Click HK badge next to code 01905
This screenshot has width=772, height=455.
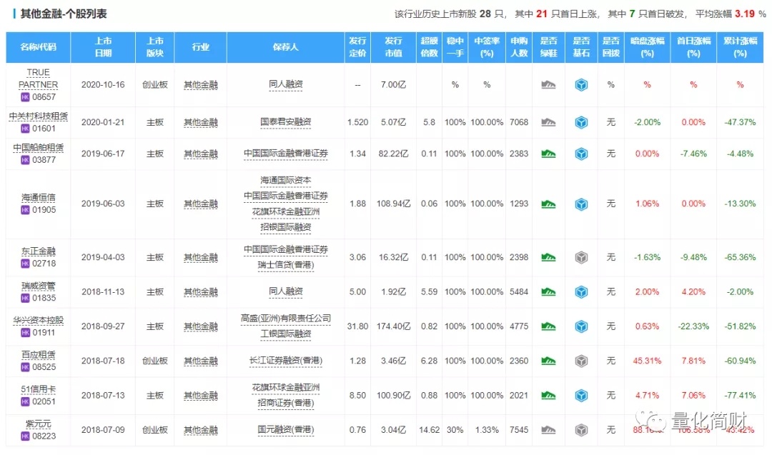click(x=25, y=210)
